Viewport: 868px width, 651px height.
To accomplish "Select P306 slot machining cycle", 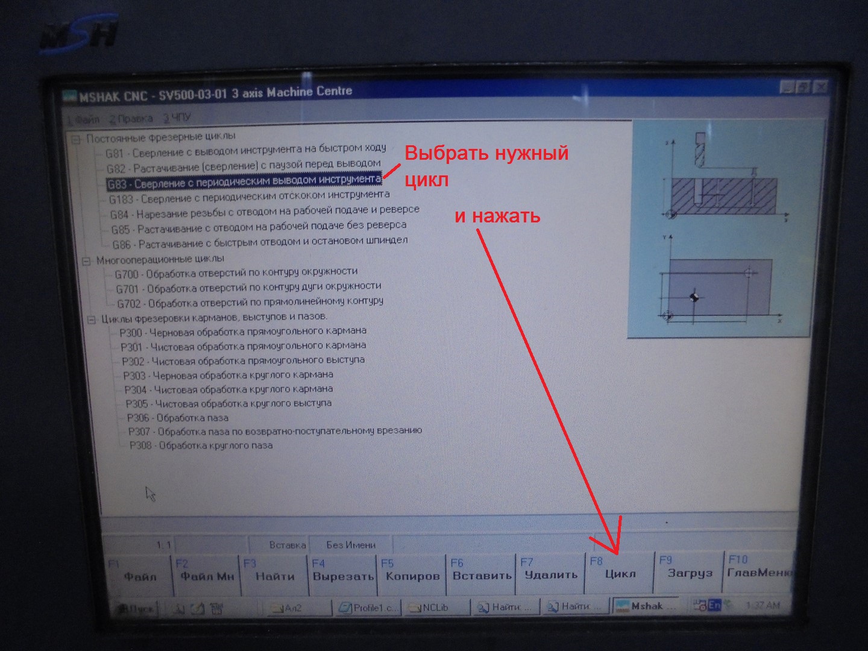I will click(178, 418).
